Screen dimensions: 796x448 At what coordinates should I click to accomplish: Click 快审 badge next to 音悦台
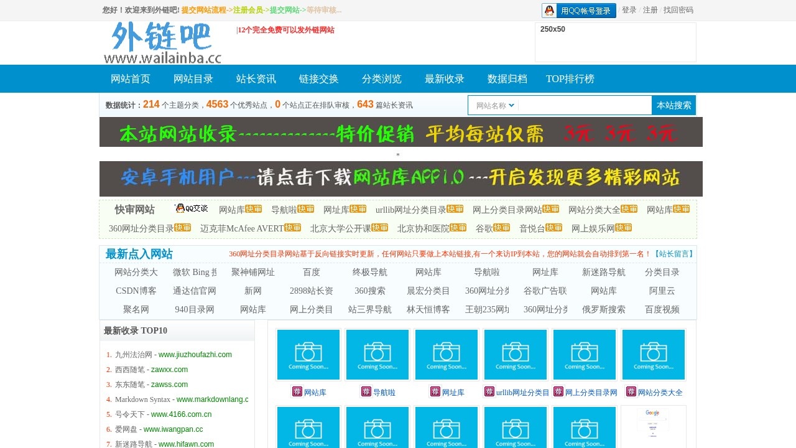554,228
